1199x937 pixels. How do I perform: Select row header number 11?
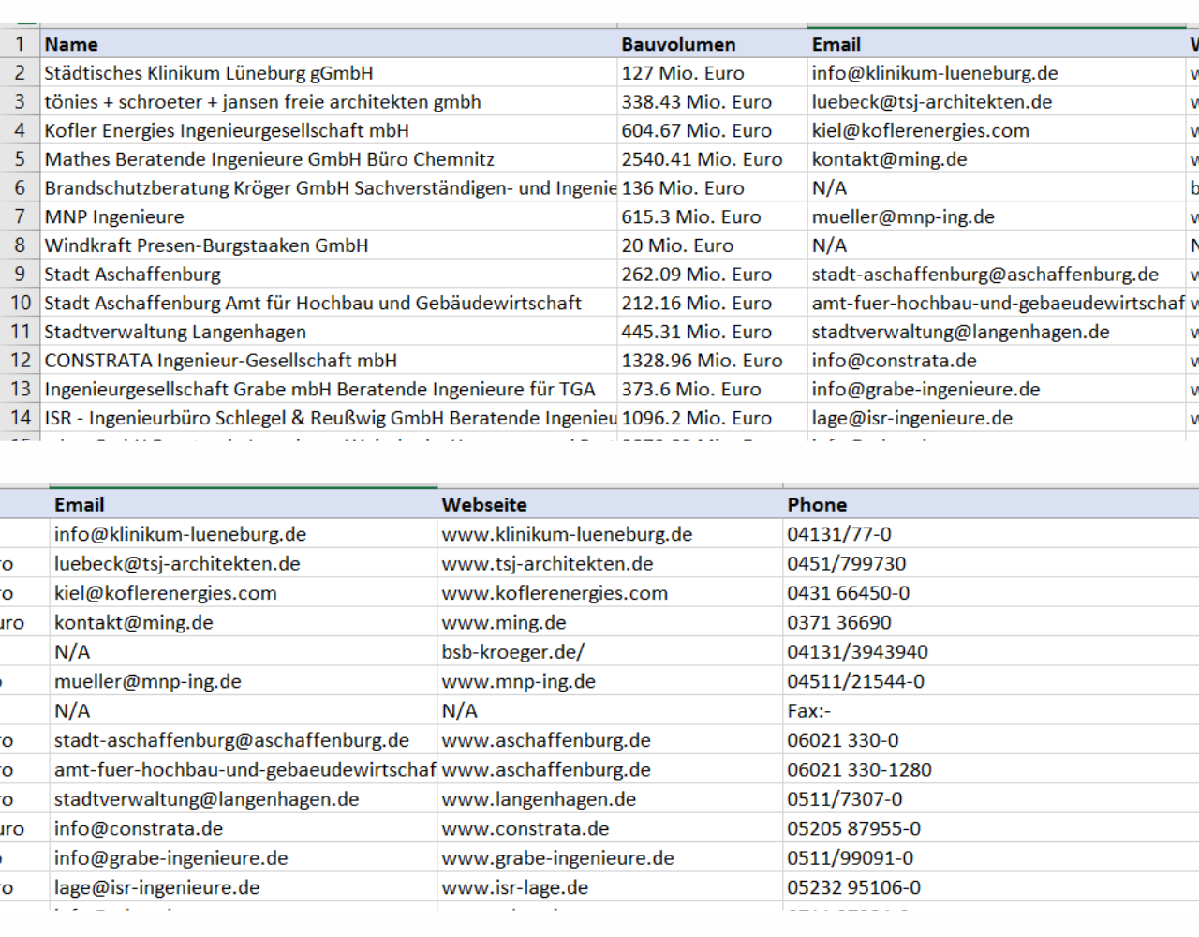(x=20, y=332)
